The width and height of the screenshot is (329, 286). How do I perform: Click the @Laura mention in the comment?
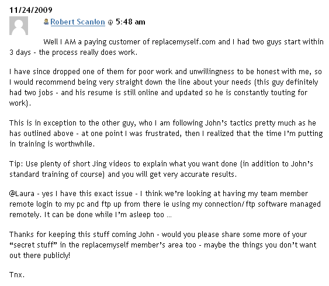coord(22,193)
